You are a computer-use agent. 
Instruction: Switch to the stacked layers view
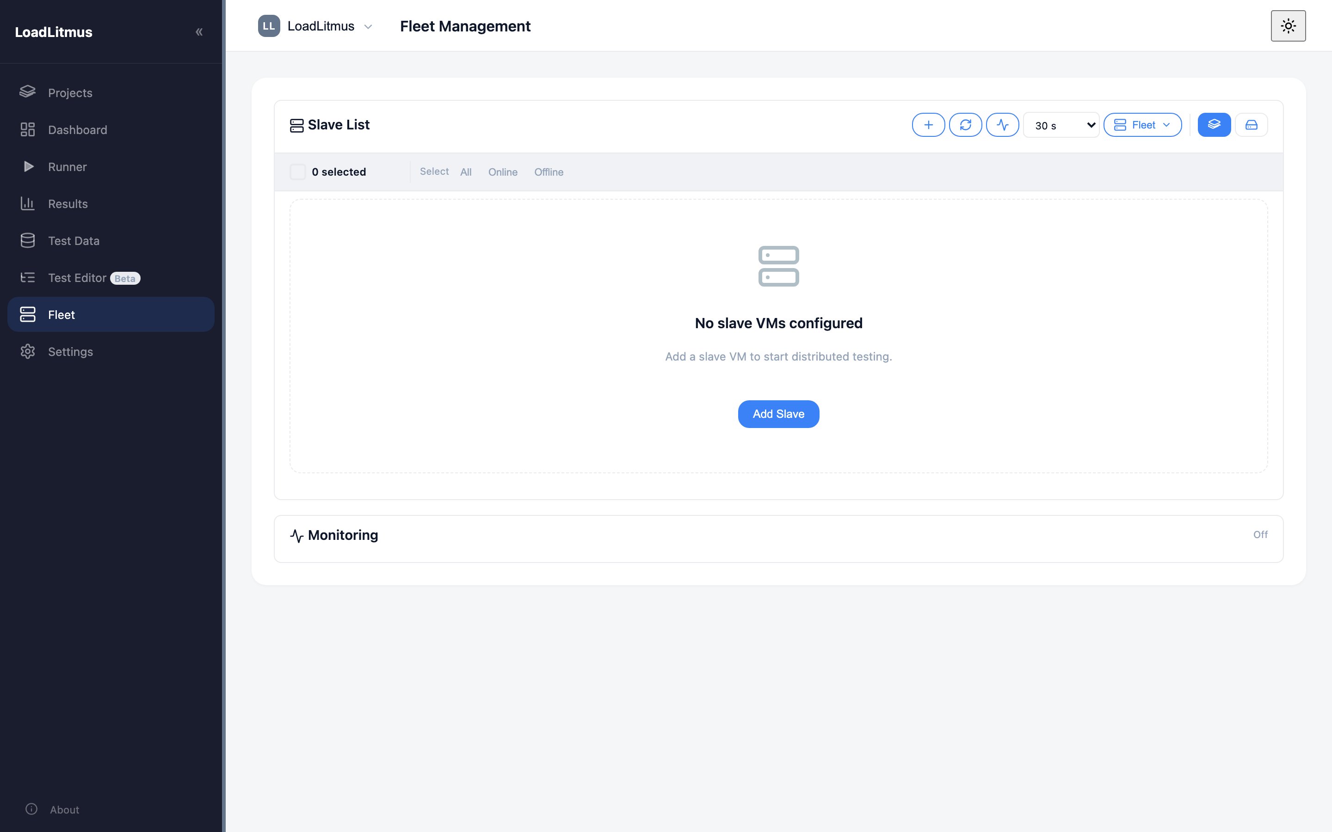(1214, 125)
